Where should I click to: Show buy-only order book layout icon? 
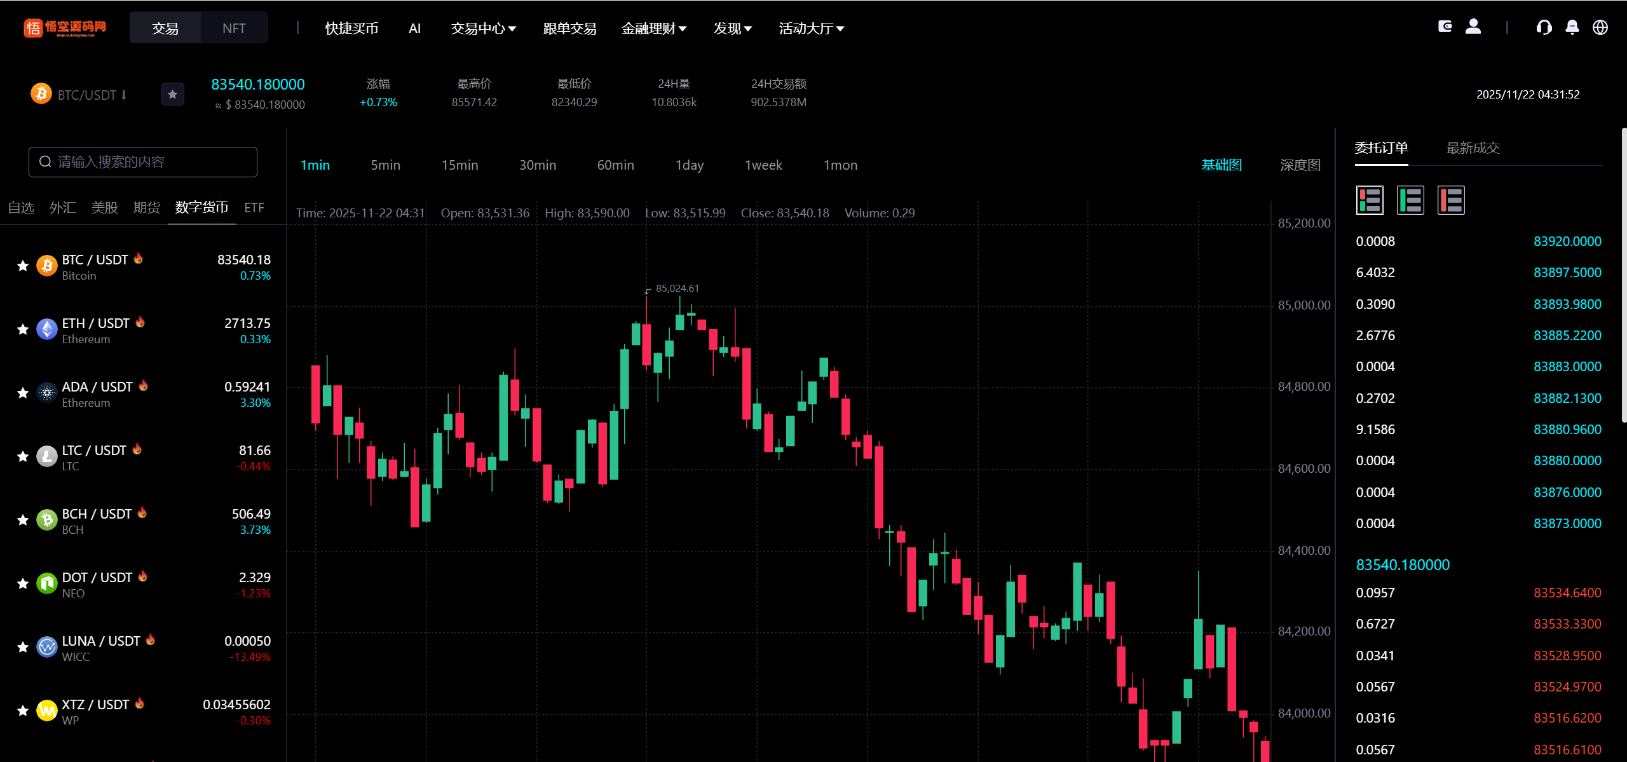pyautogui.click(x=1410, y=201)
